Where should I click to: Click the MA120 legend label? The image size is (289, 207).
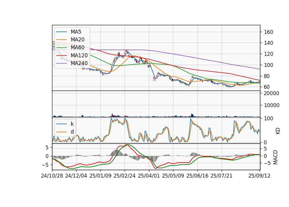[79, 55]
